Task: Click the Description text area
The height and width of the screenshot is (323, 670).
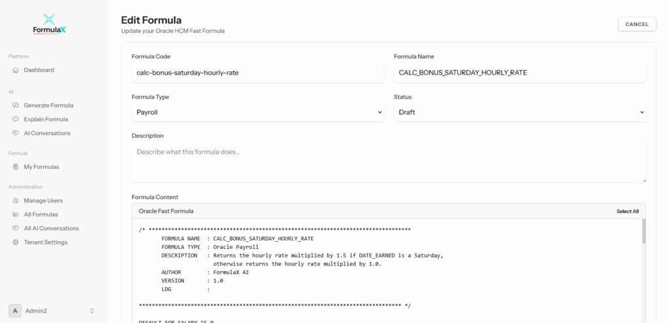Action: (389, 162)
